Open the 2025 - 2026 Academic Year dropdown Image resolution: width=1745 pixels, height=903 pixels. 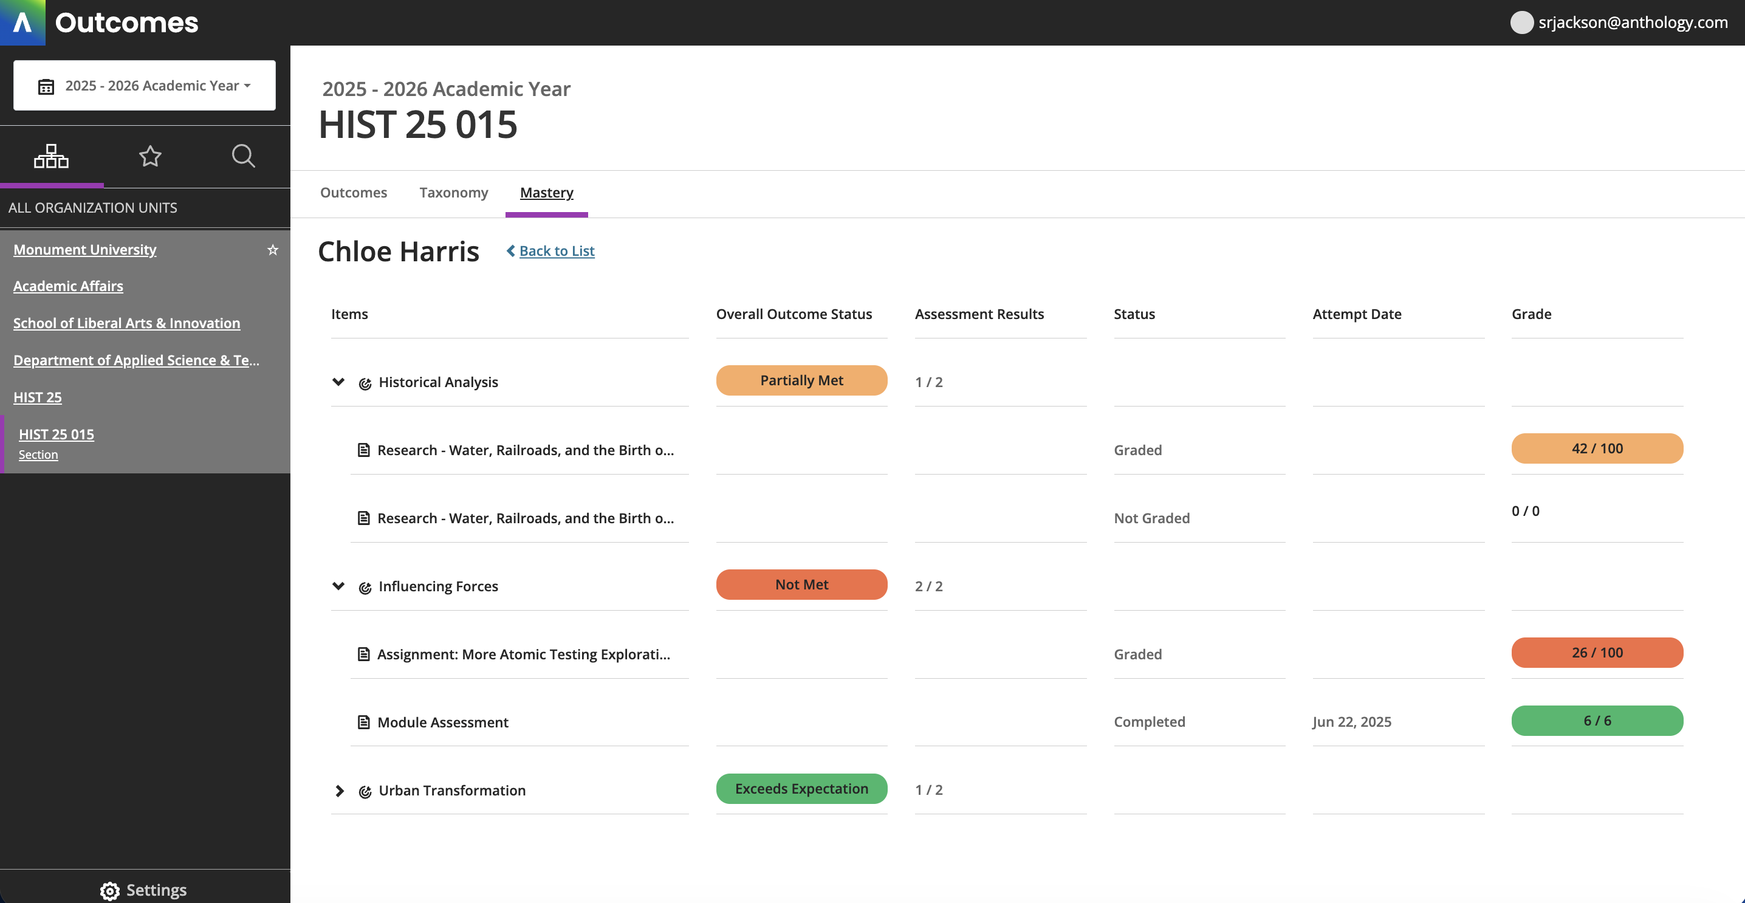coord(144,86)
